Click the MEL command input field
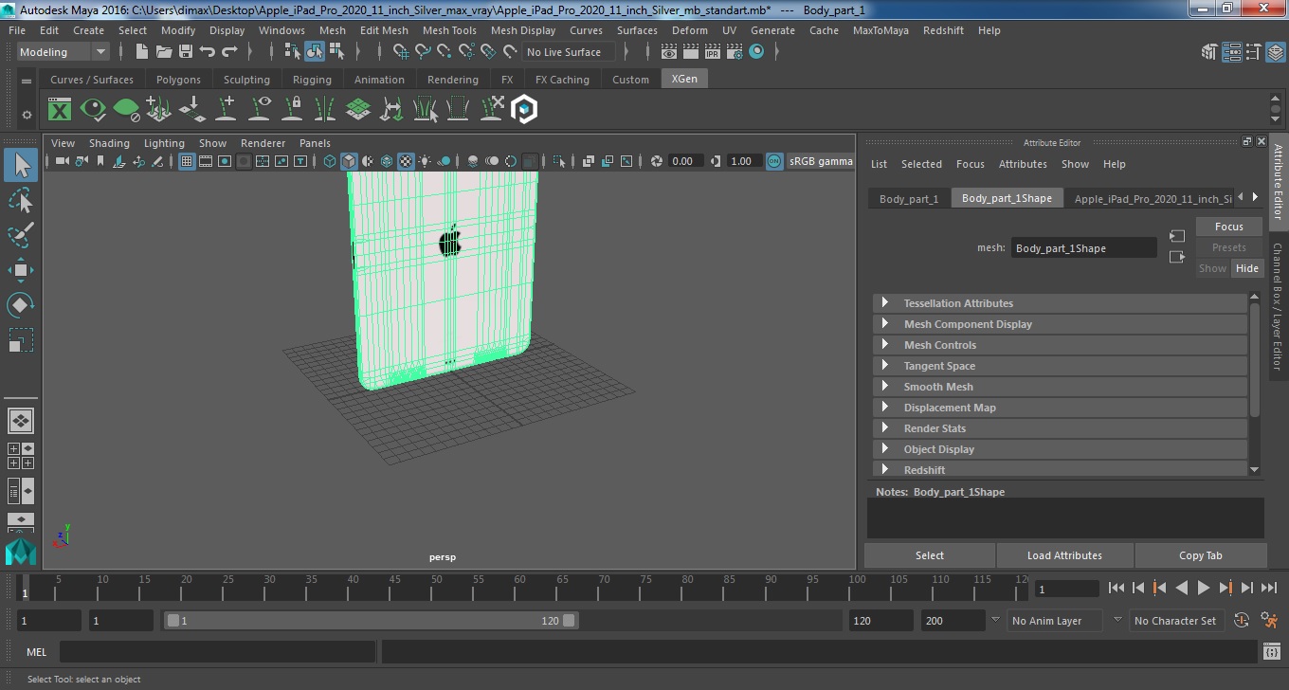1289x690 pixels. (218, 652)
